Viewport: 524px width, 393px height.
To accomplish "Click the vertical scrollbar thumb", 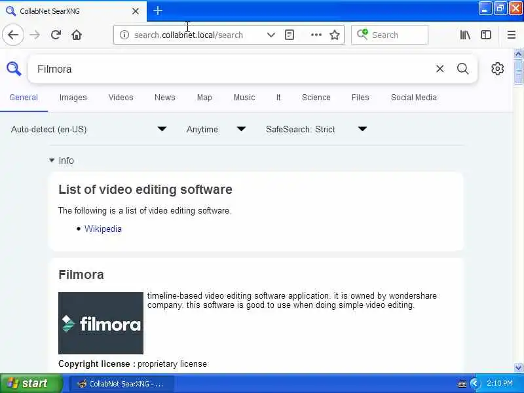I will [518, 72].
